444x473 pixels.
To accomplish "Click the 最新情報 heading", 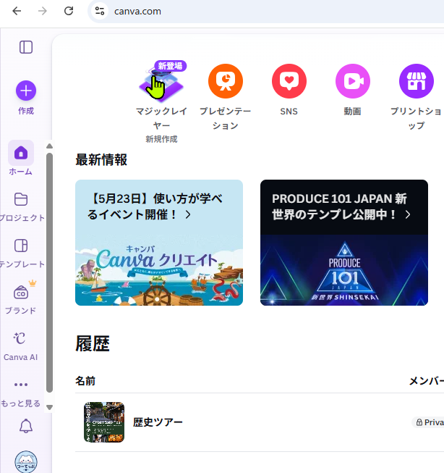I will 101,160.
